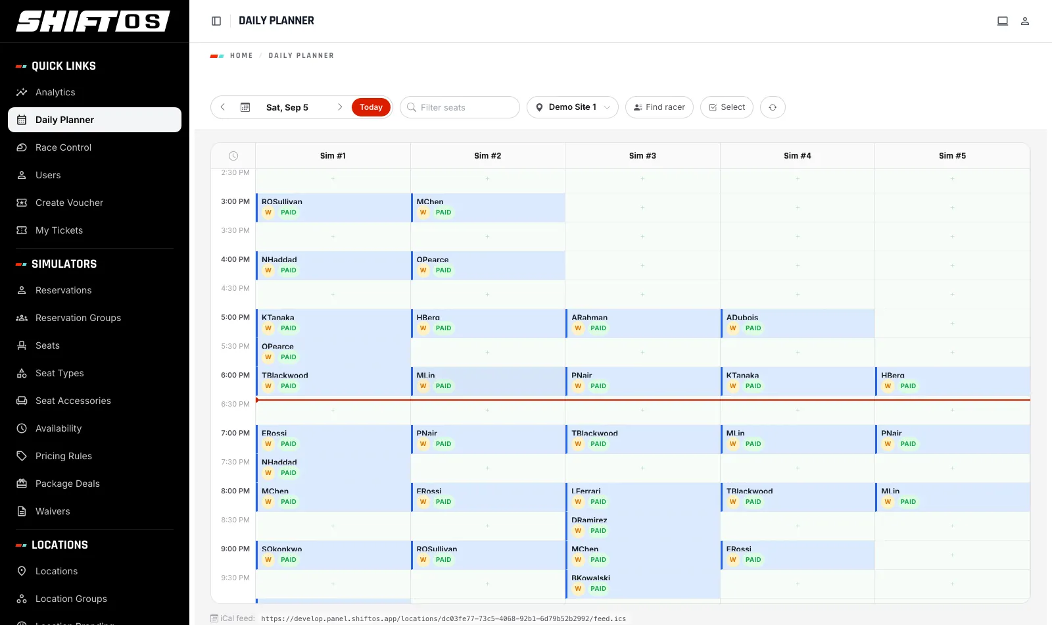Click the Filter seats input field
This screenshot has height=625, width=1052.
[460, 107]
